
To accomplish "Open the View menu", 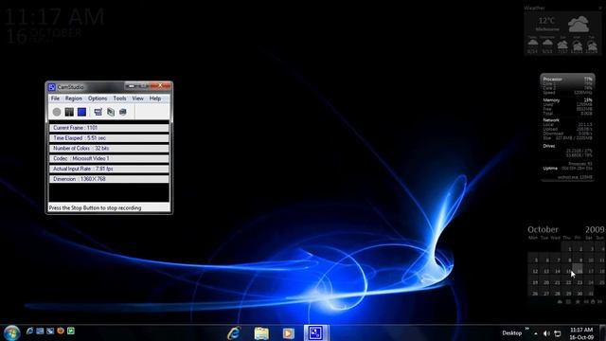I will click(137, 99).
